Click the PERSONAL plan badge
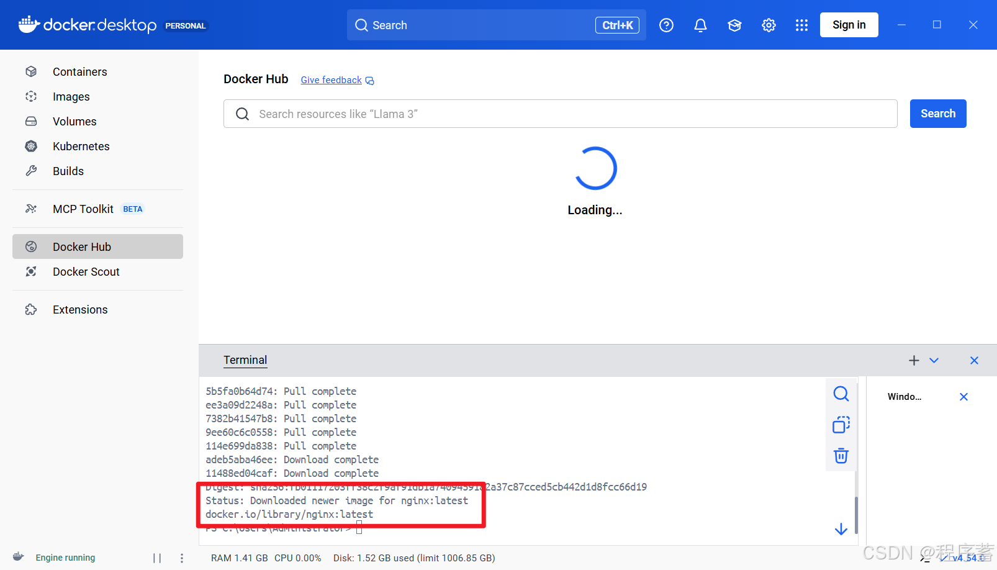This screenshot has width=997, height=570. point(185,25)
